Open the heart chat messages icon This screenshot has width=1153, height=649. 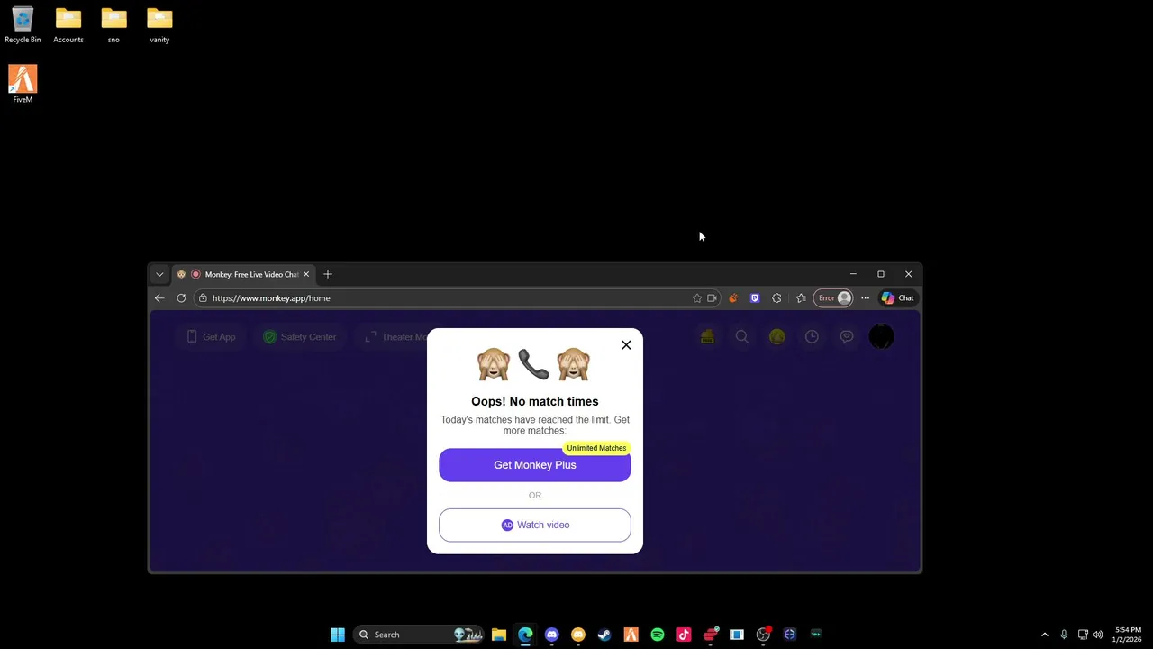[x=847, y=336]
